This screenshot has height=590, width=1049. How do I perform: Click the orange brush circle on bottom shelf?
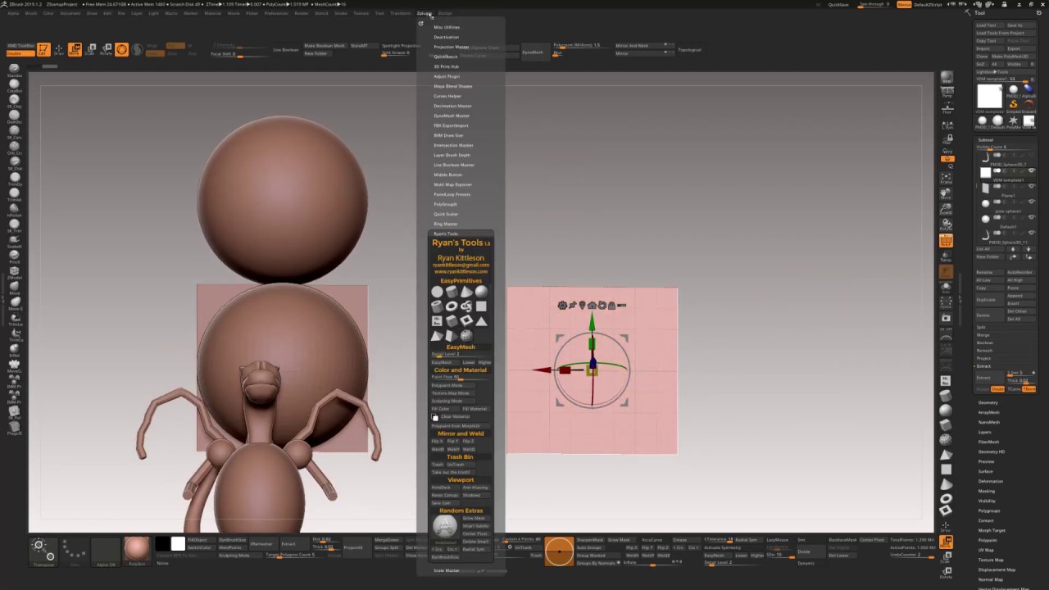[559, 551]
